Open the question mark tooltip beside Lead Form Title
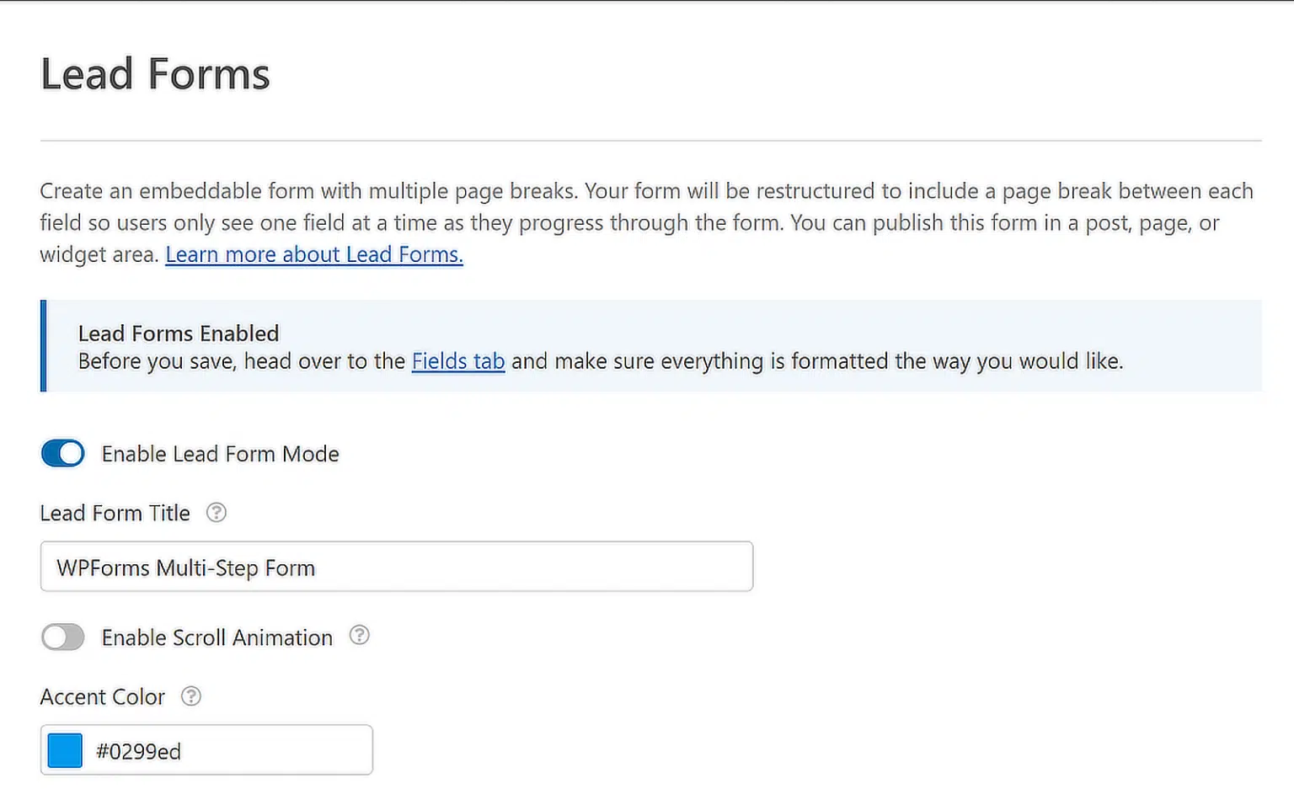 216,512
